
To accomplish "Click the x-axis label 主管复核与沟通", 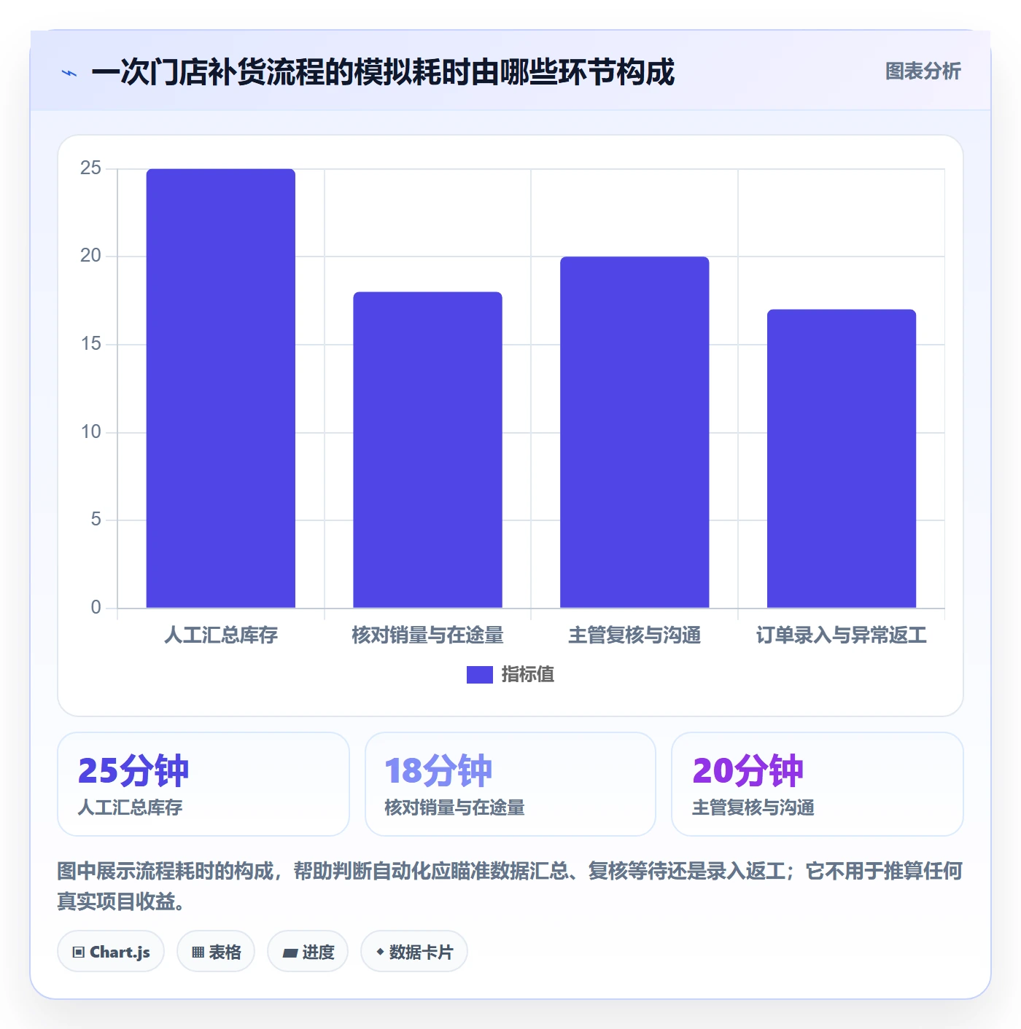I will click(x=634, y=635).
